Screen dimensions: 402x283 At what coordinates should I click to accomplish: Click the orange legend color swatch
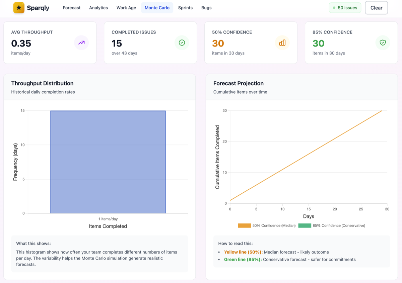pyautogui.click(x=244, y=225)
